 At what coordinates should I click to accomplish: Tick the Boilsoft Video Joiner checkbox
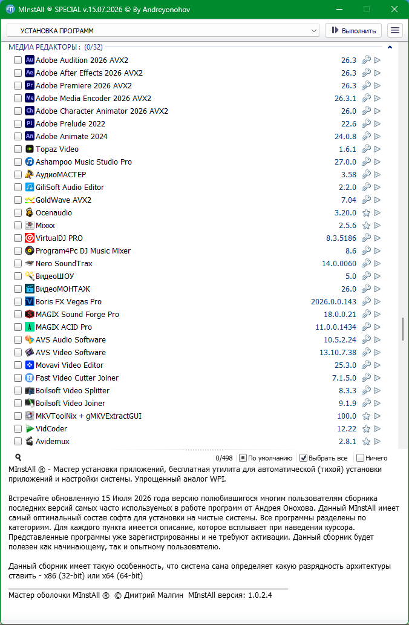coord(18,404)
